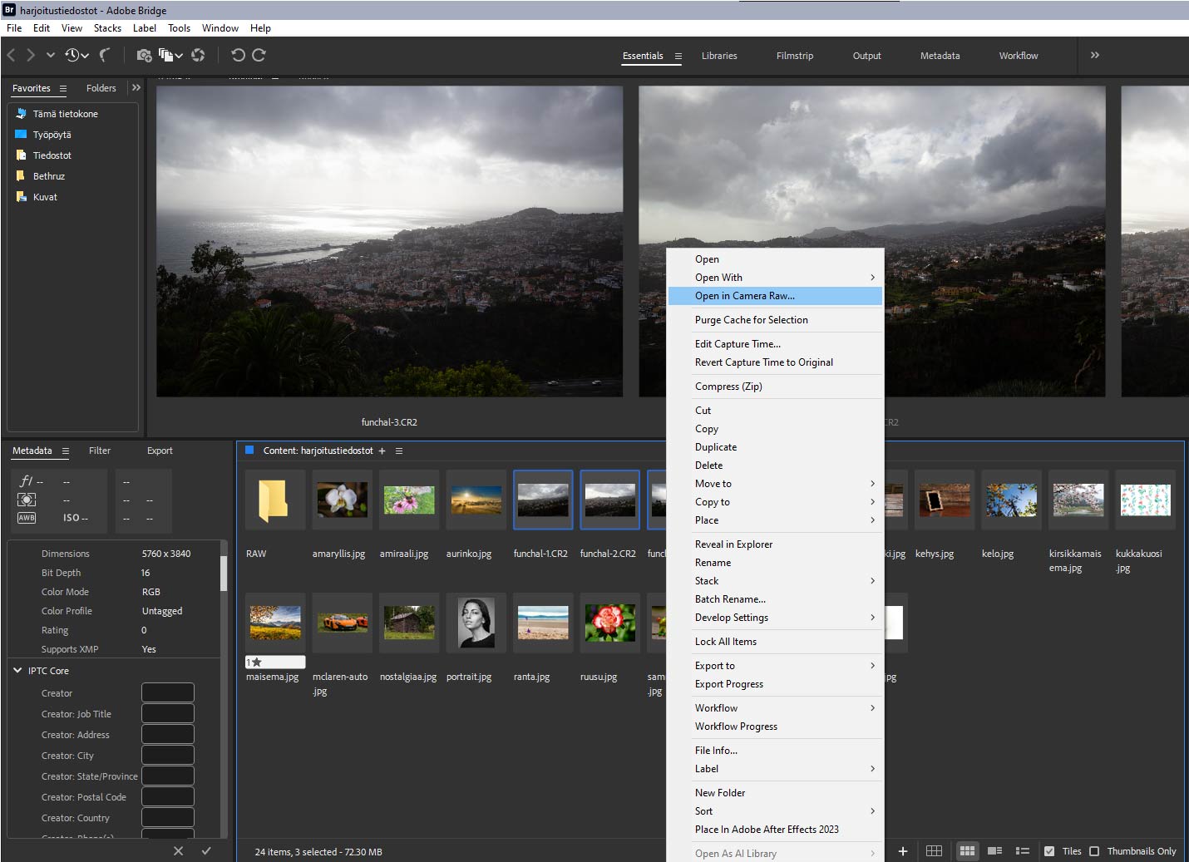Click the Go forward arrow in toolbar
The height and width of the screenshot is (862, 1189).
click(x=31, y=55)
